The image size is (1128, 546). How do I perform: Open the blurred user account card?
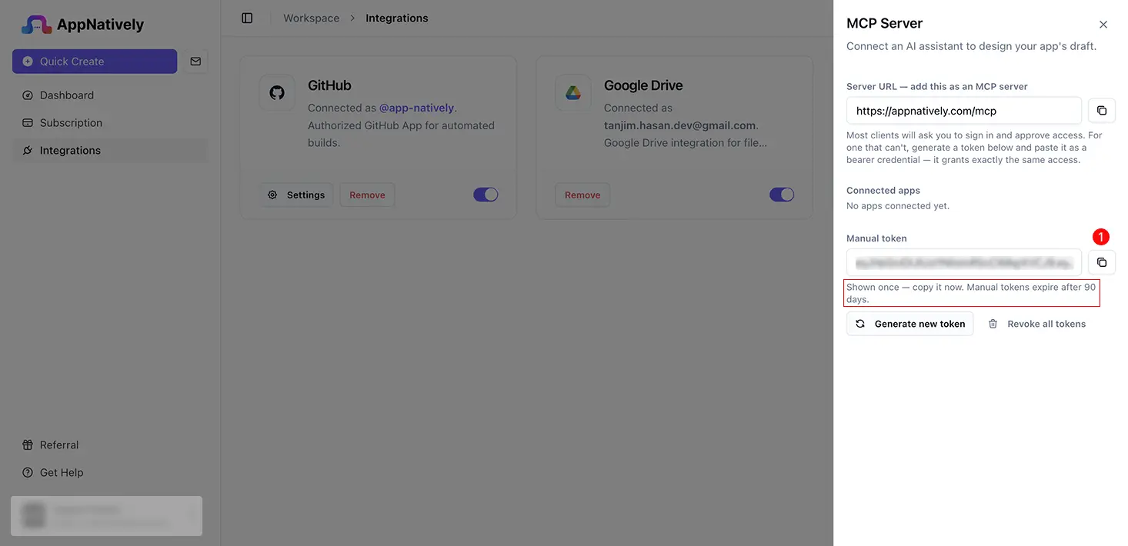(x=107, y=515)
